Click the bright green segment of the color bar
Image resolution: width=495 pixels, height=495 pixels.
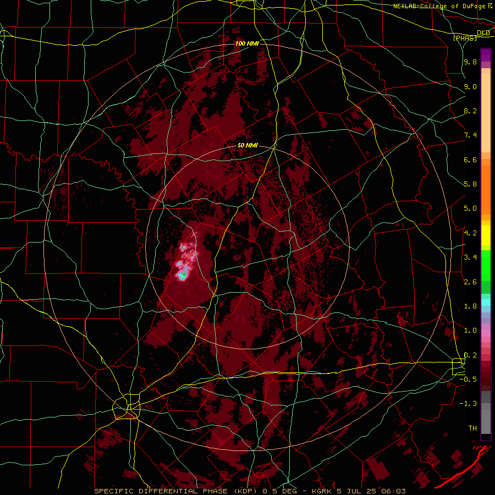pyautogui.click(x=486, y=266)
